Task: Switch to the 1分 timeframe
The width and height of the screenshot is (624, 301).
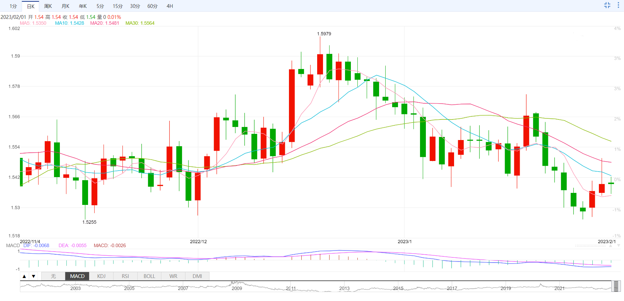Action: pos(13,6)
